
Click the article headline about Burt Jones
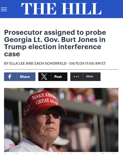(55, 43)
